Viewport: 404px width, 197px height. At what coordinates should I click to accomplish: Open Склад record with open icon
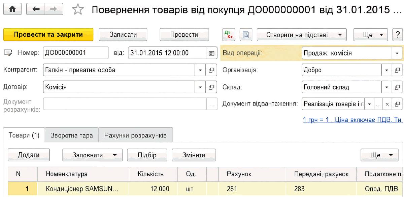(397, 87)
